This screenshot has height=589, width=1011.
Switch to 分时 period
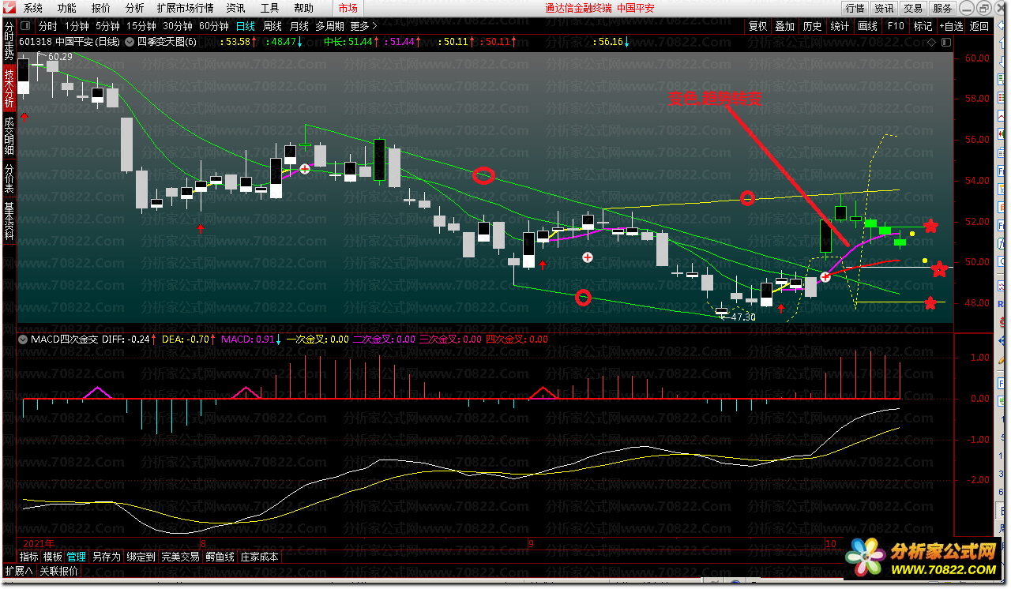tap(48, 26)
